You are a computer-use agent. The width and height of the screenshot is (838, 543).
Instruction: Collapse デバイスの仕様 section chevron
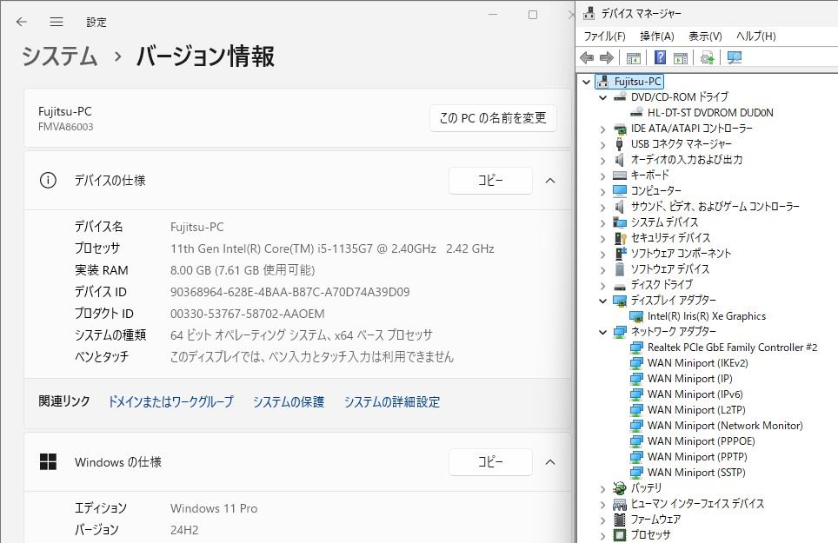tap(550, 181)
